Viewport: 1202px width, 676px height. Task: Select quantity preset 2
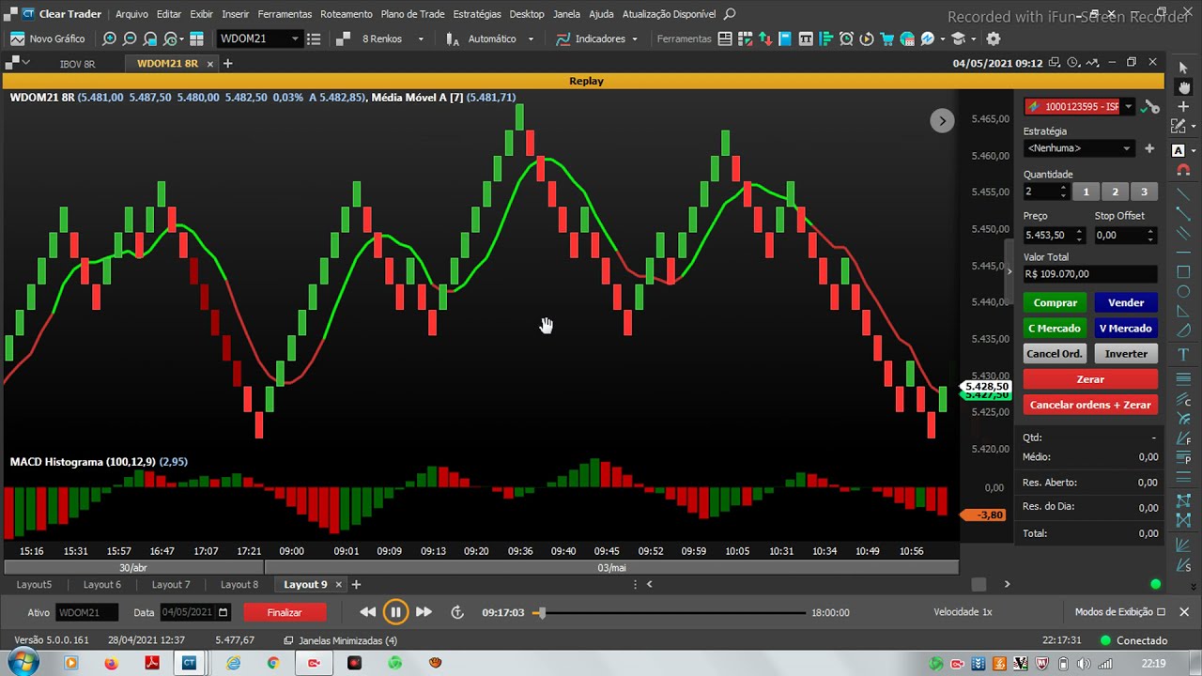1115,192
